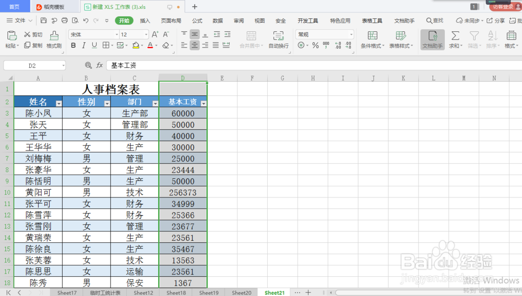Screen dimensions: 522x296
Task: Toggle align right button
Action: [205, 45]
